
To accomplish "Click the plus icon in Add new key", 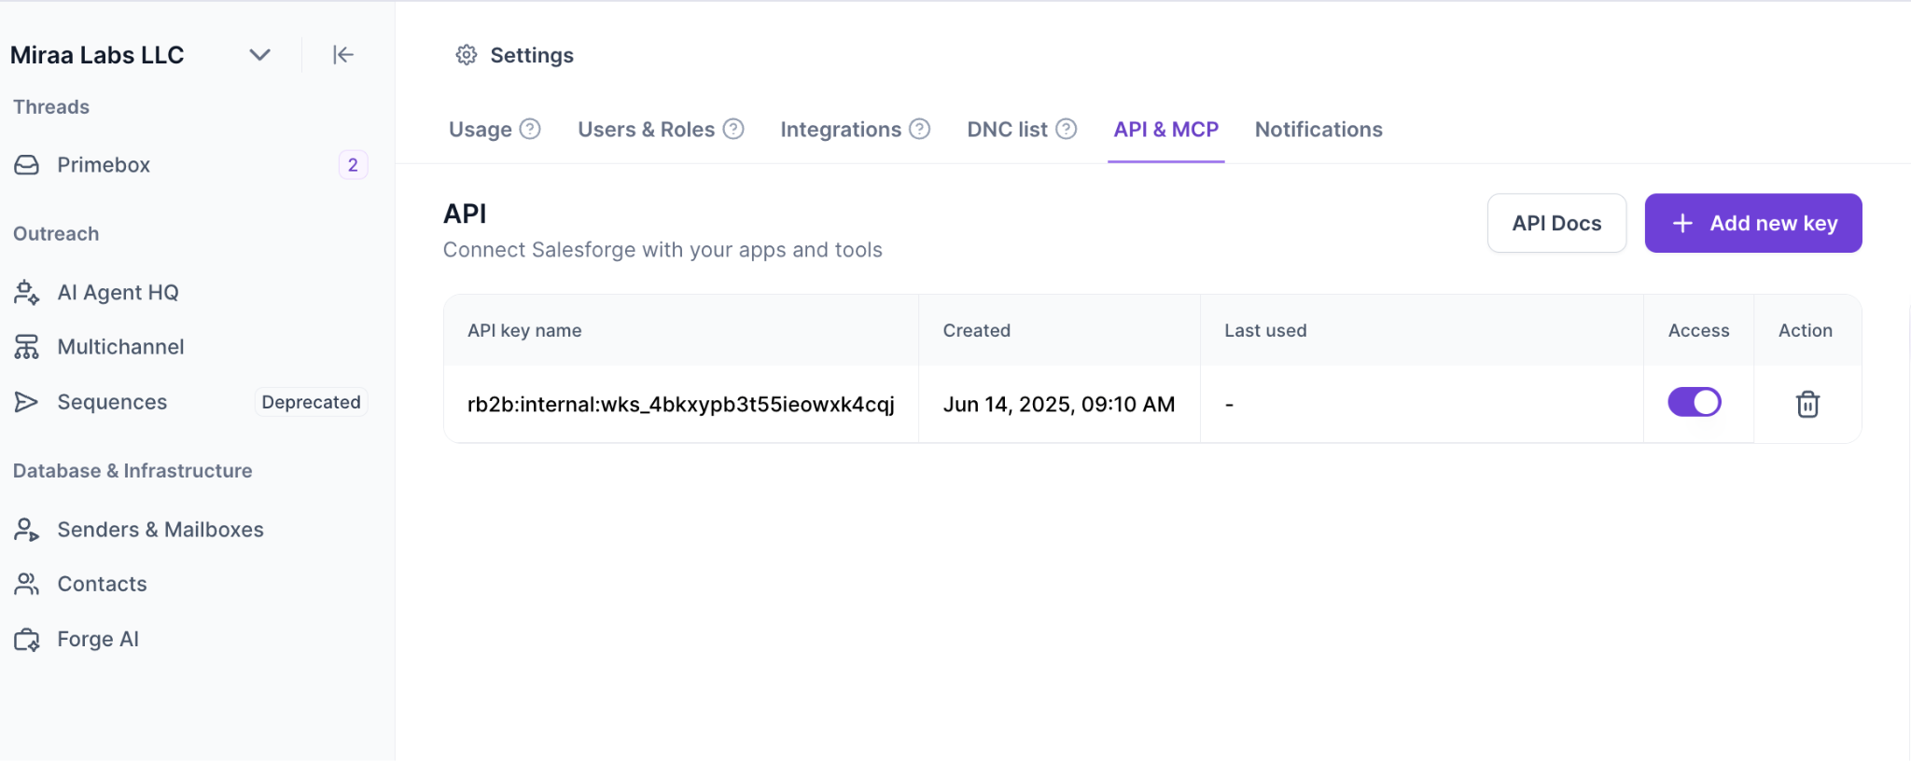I will click(x=1682, y=223).
